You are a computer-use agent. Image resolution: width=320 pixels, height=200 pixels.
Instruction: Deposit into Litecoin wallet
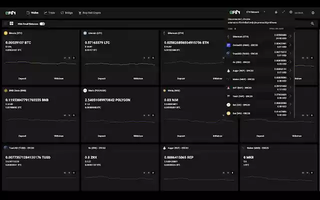point(101,78)
